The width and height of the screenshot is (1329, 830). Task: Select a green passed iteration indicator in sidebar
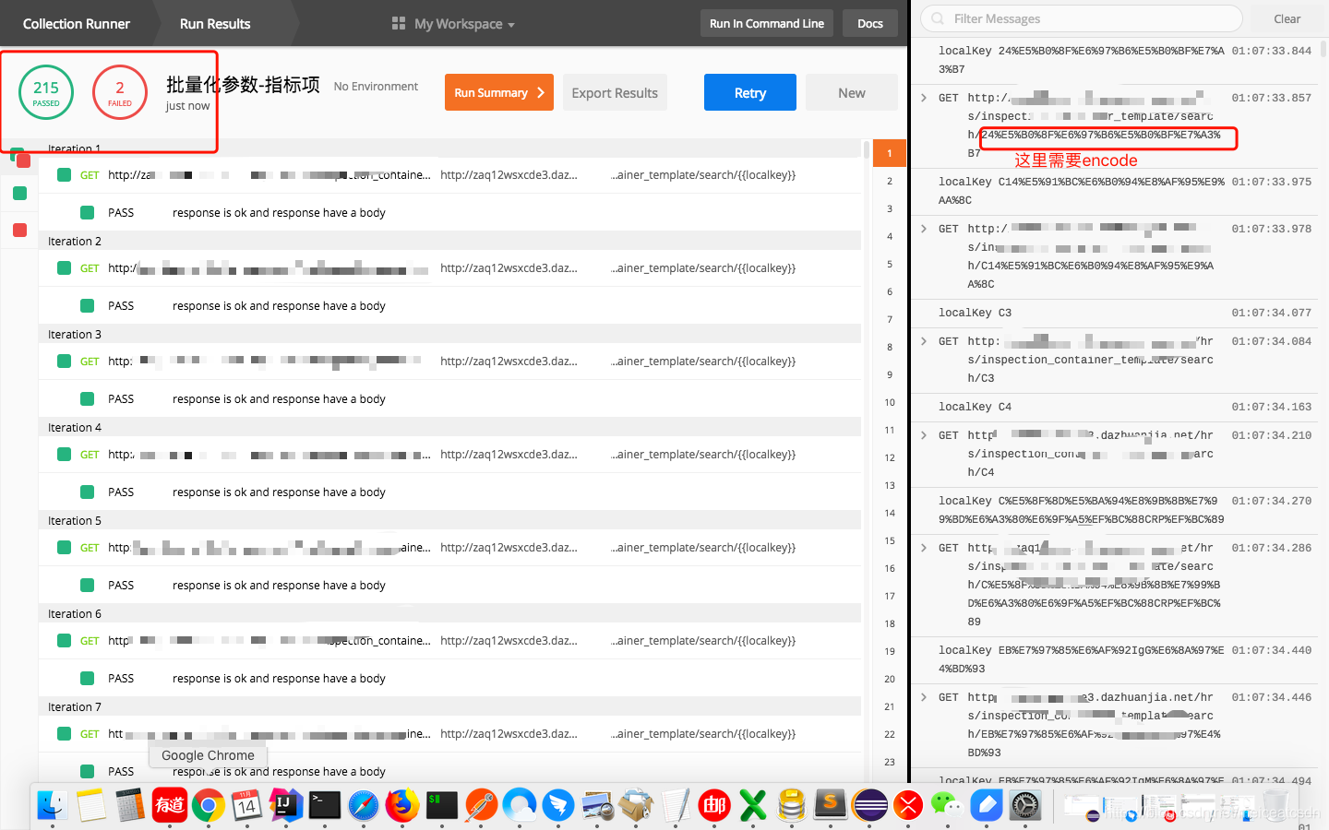[x=20, y=194]
